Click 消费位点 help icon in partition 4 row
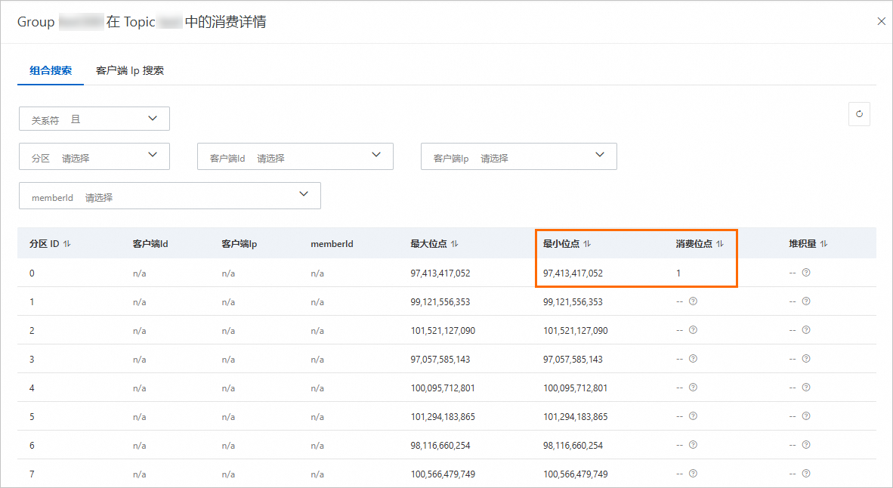The height and width of the screenshot is (488, 893). (x=693, y=388)
